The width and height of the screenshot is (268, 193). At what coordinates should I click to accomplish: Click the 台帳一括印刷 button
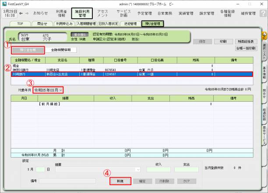coord(246,48)
